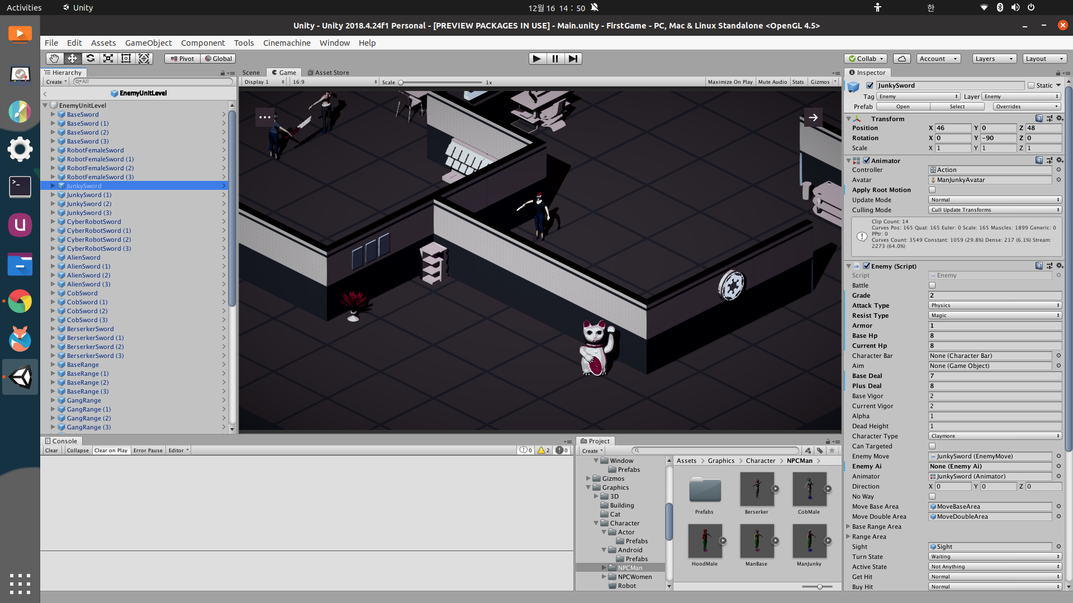
Task: Click the info message counter in Console
Action: pyautogui.click(x=525, y=450)
